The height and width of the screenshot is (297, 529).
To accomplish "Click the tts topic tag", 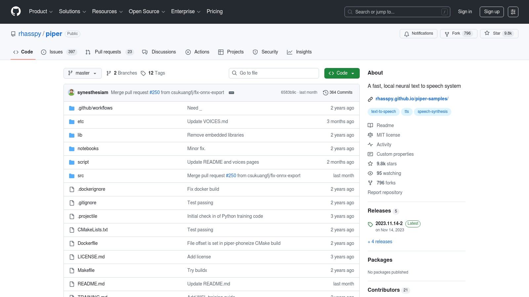I will click(407, 112).
